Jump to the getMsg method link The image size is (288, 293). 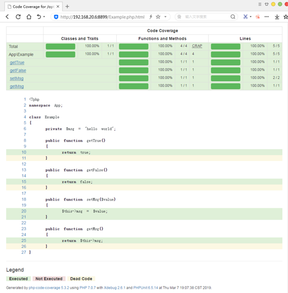coord(17,86)
